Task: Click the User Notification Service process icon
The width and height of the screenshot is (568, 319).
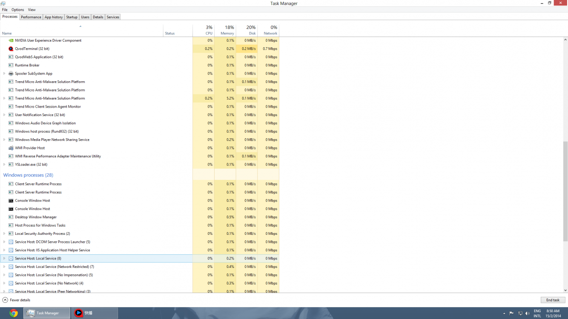Action: tap(11, 115)
